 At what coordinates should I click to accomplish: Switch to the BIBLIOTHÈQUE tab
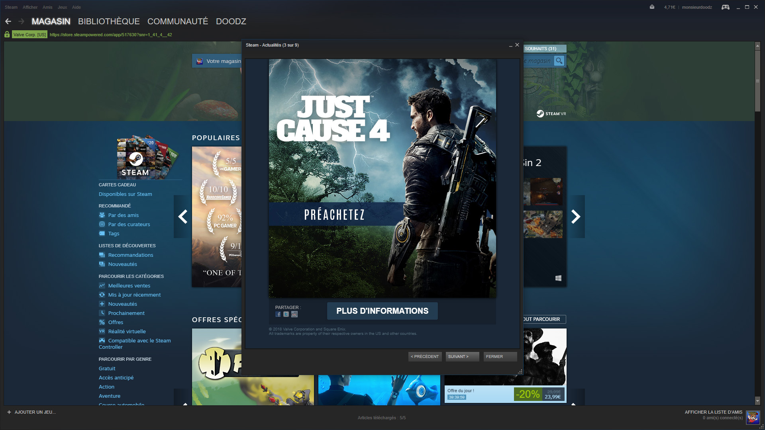coord(109,21)
